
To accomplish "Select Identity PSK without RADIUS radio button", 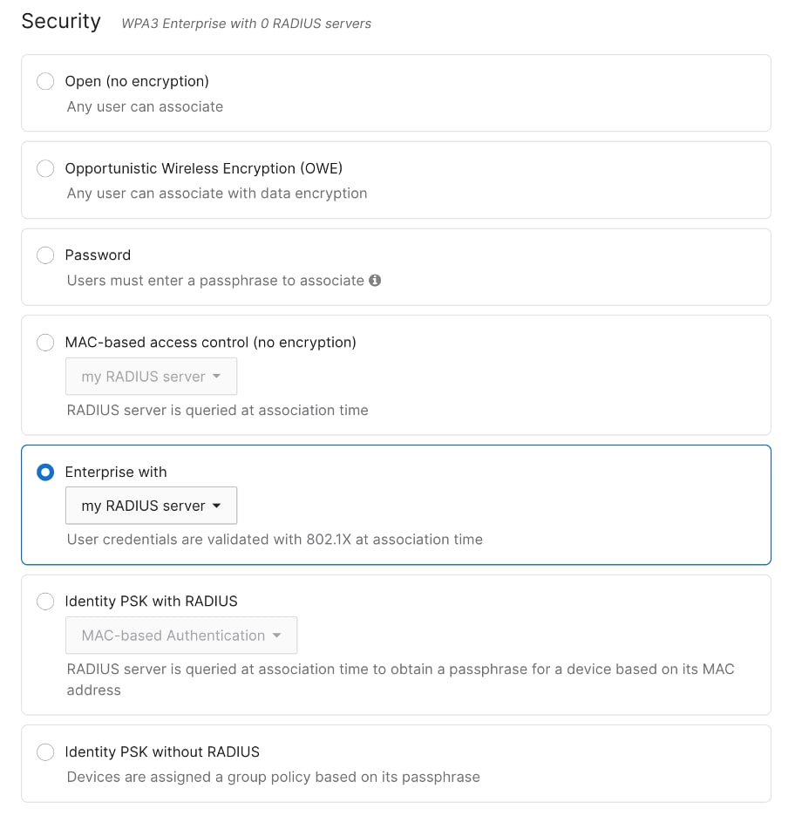I will click(x=45, y=752).
